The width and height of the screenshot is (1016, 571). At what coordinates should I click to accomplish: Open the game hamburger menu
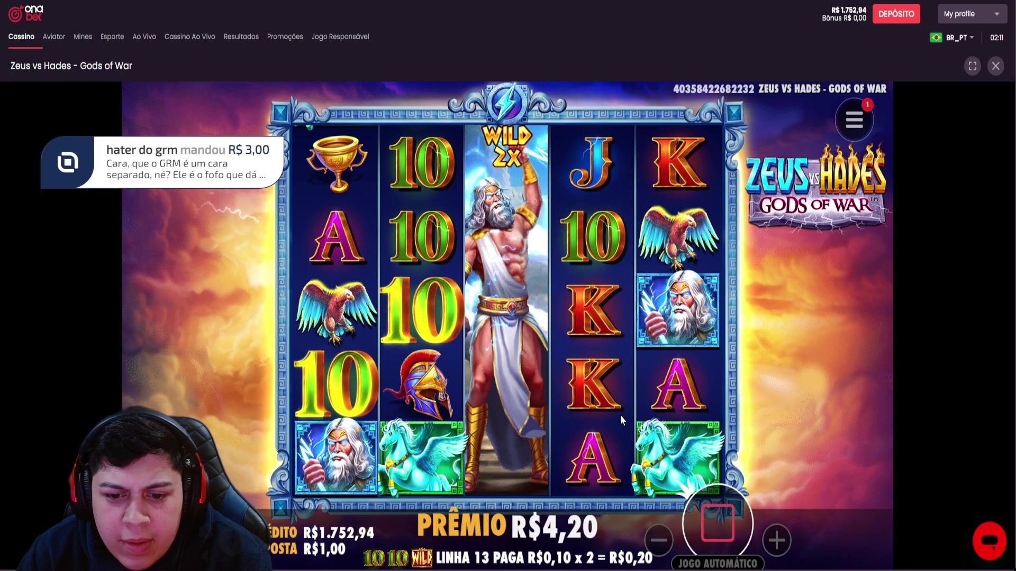(x=854, y=120)
